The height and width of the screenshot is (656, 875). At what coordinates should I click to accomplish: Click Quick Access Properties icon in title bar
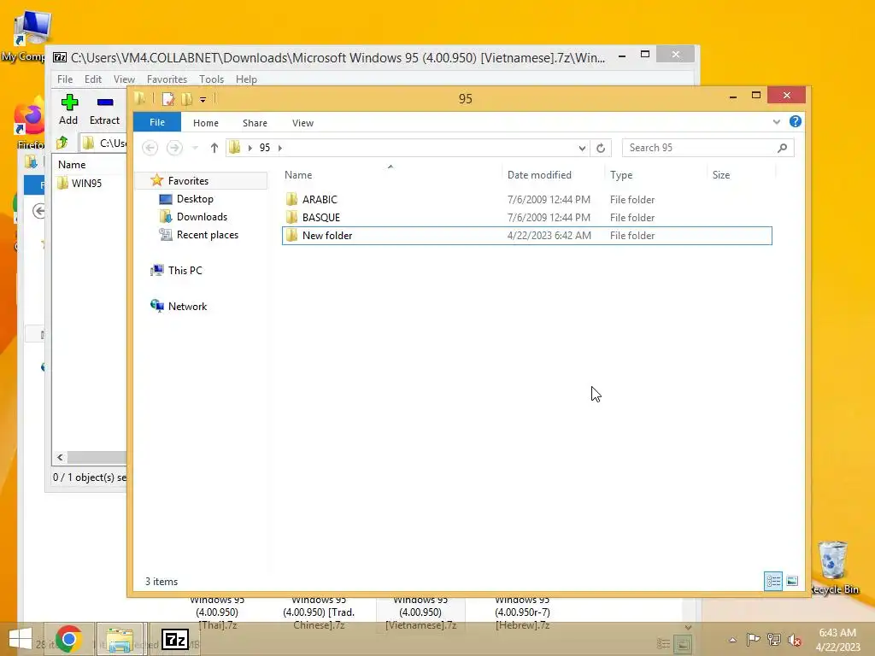(x=167, y=99)
